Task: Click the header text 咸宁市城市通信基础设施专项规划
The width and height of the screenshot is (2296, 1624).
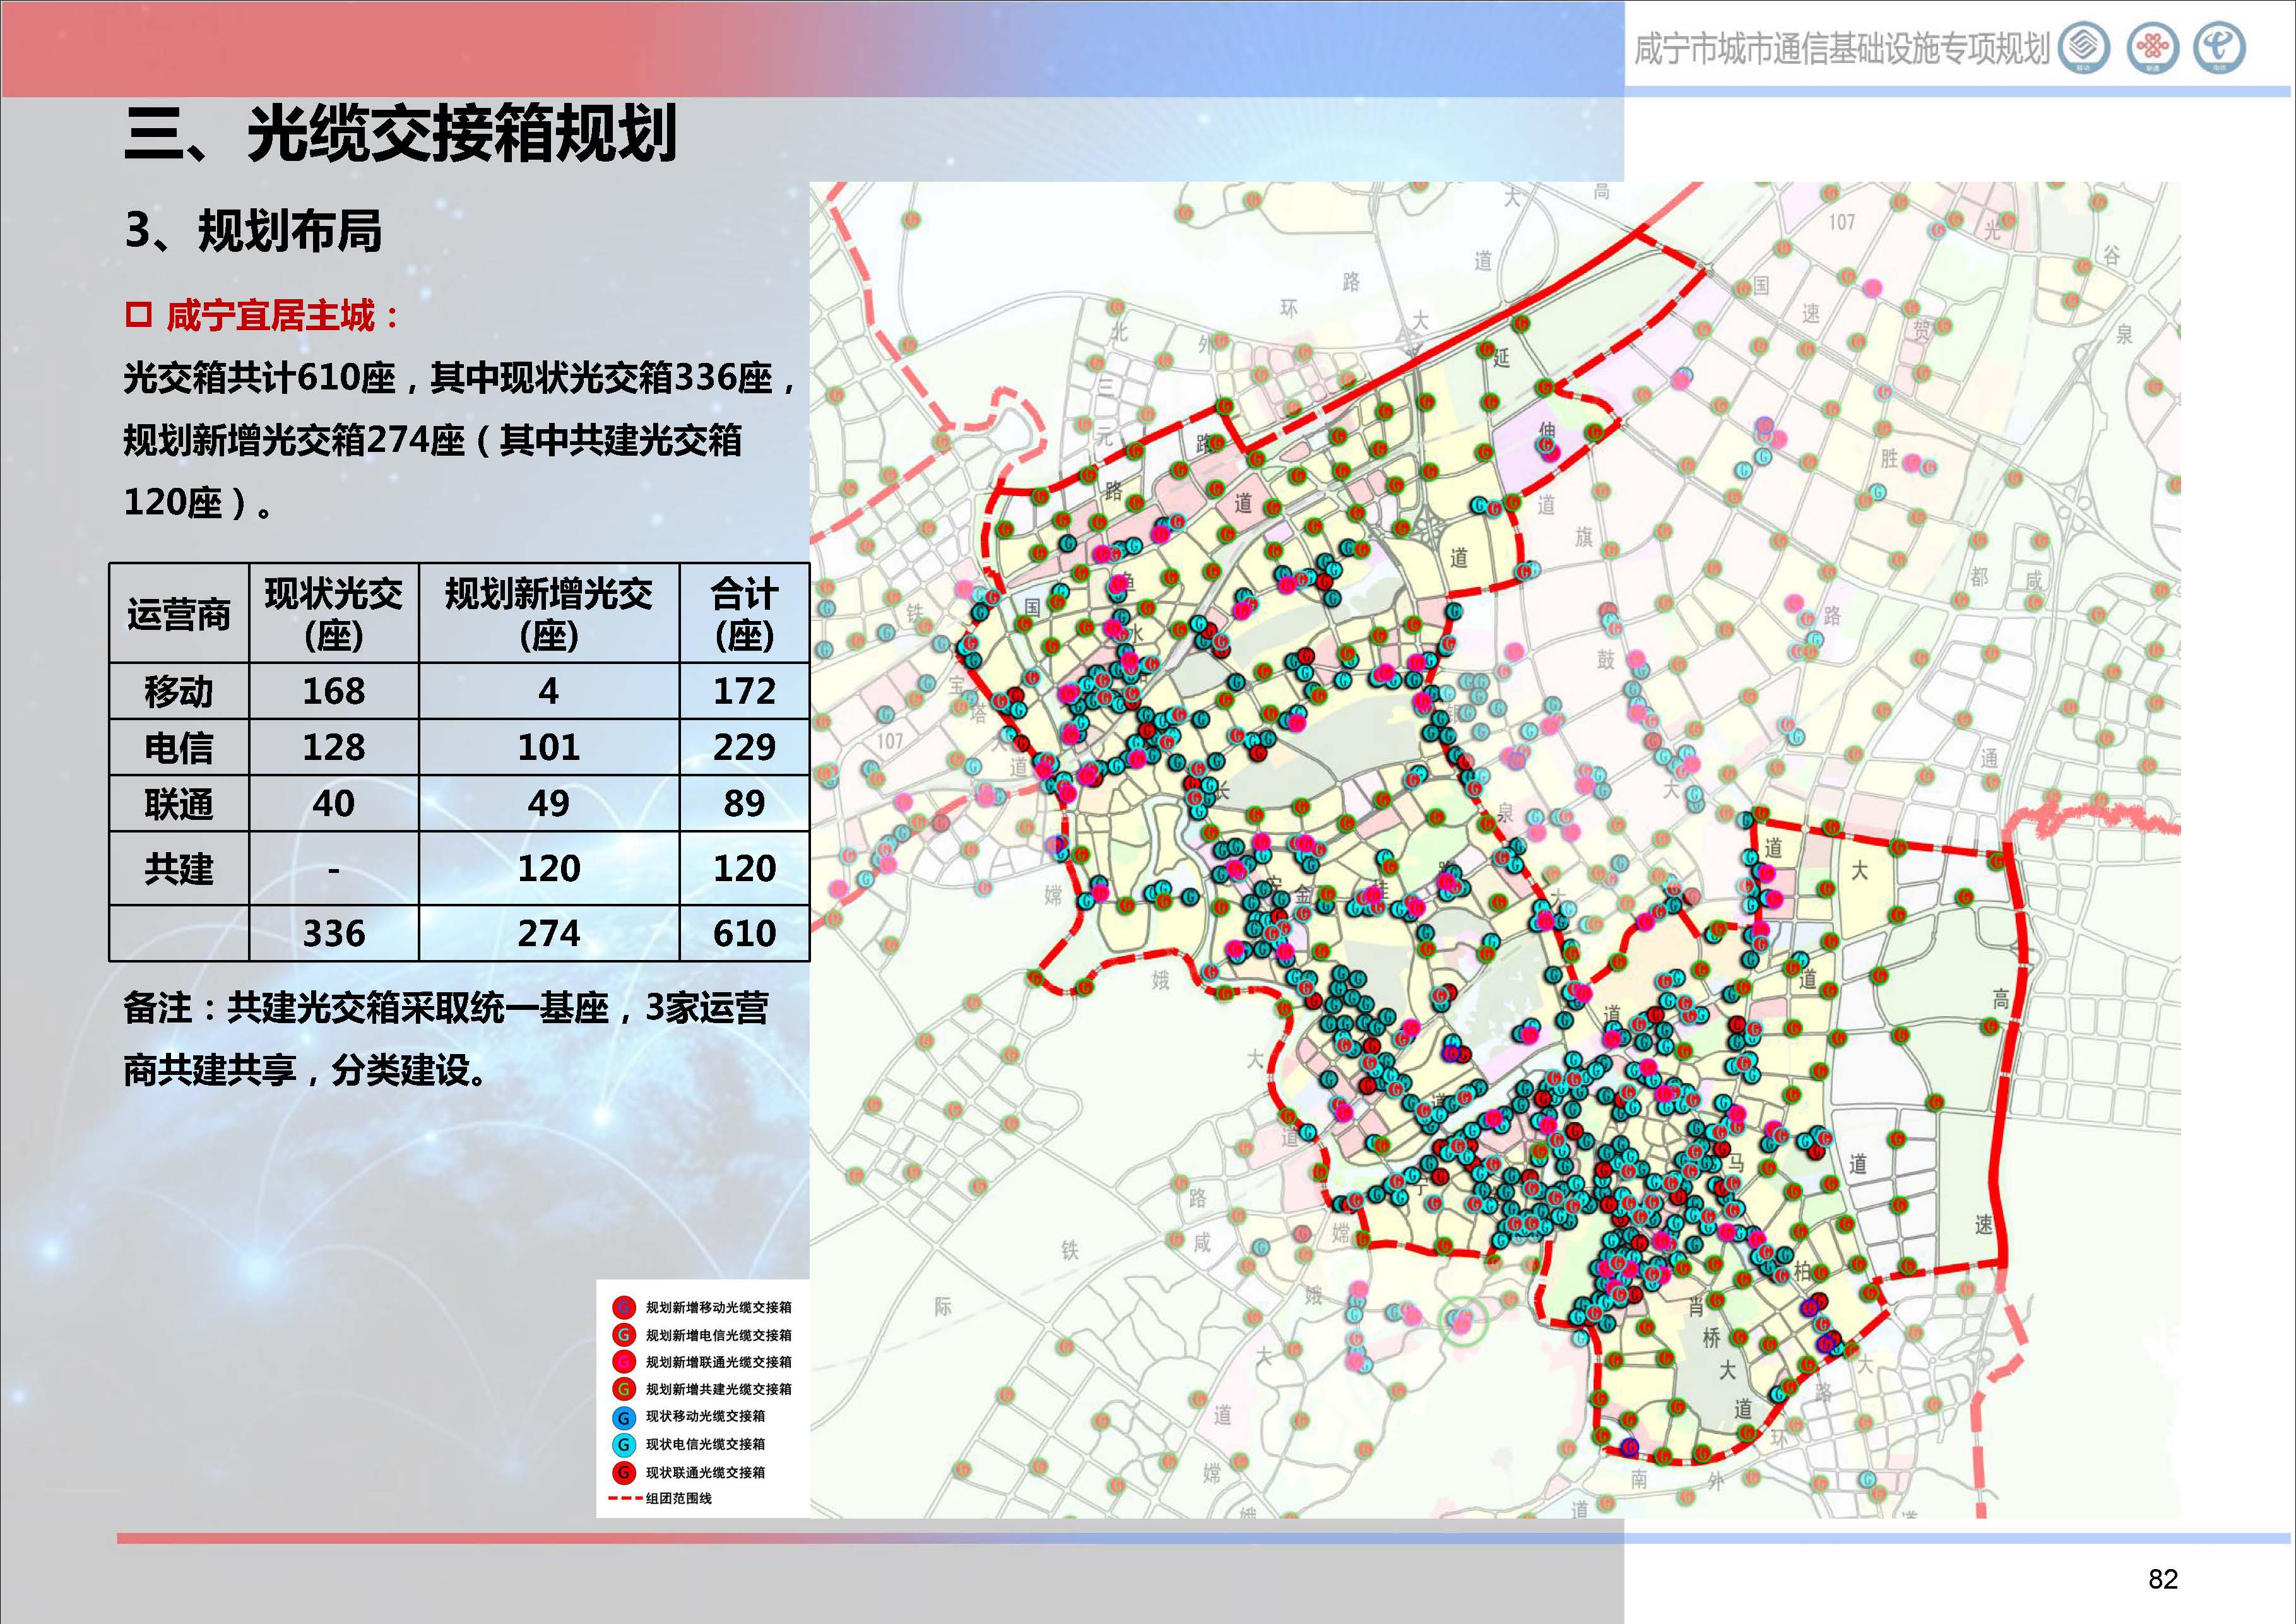Action: tap(1841, 49)
